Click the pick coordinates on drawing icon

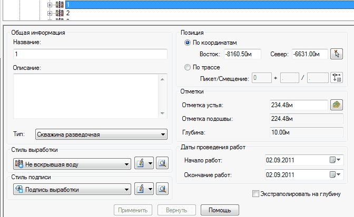click(336, 54)
